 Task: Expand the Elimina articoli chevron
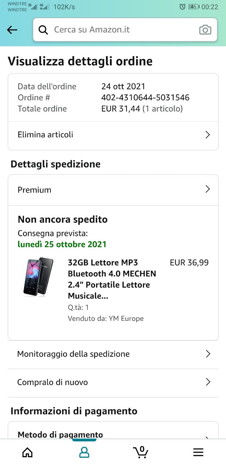coord(207,135)
